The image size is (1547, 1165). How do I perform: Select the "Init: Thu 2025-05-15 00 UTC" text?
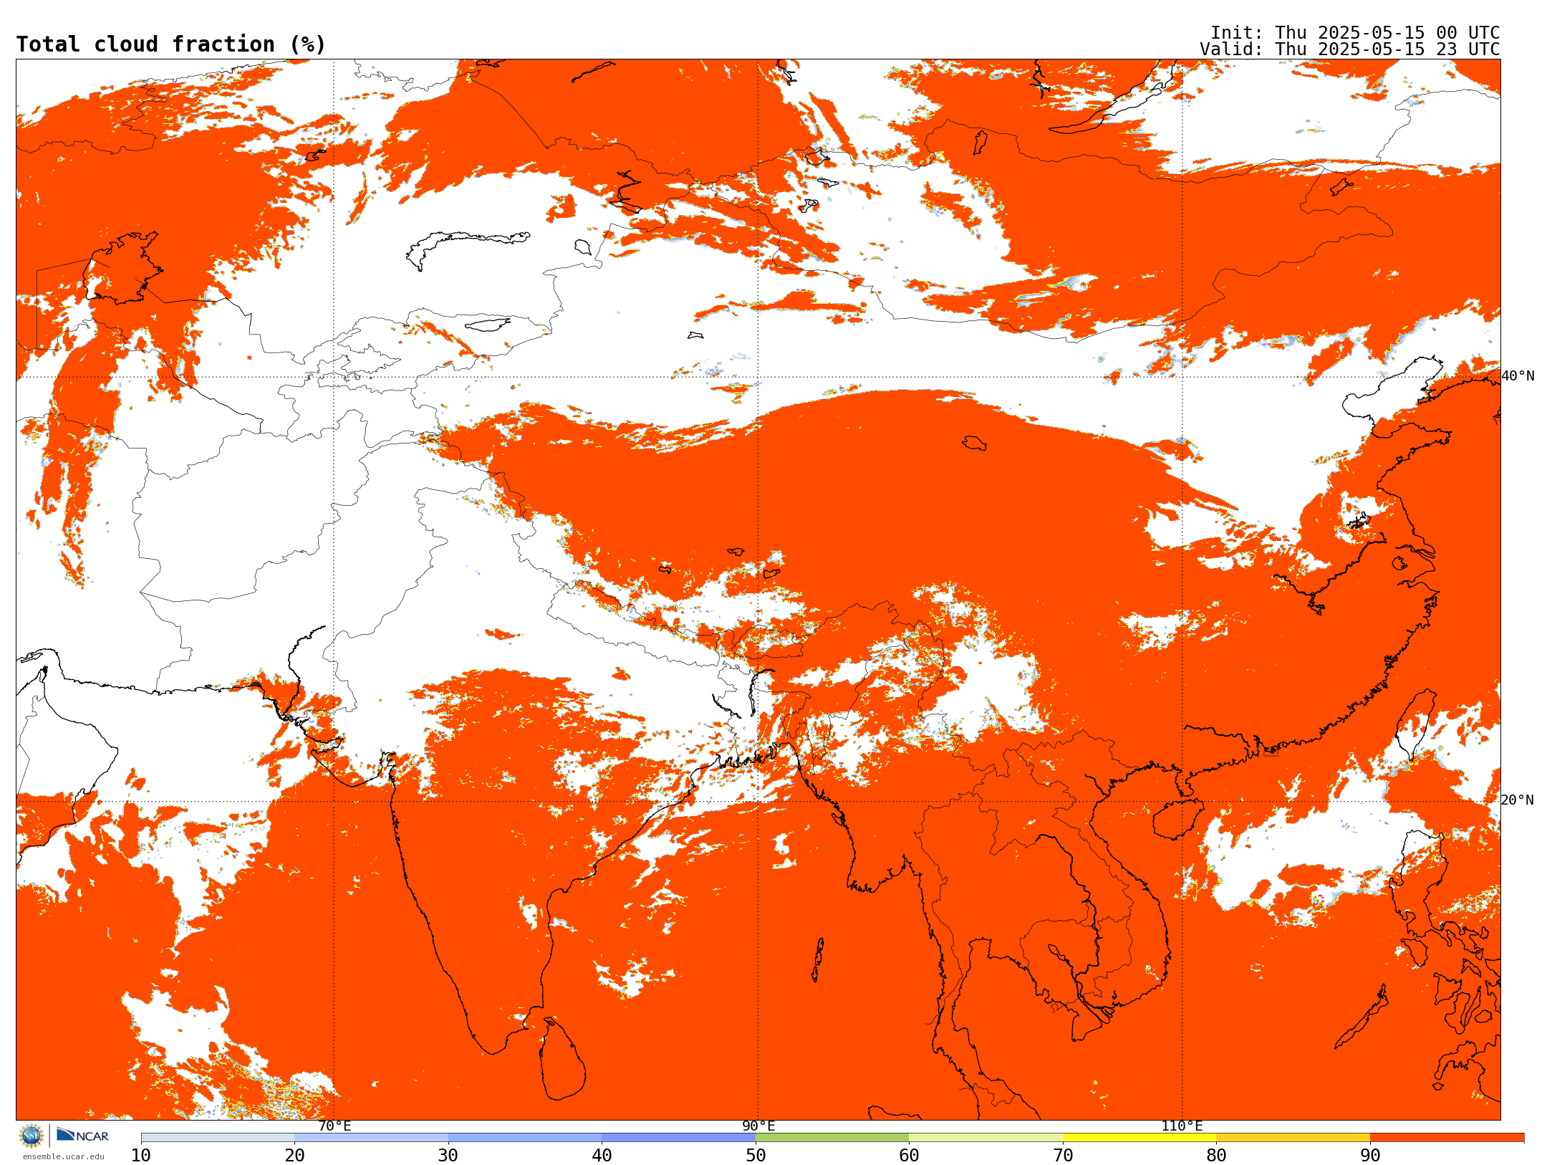click(1355, 33)
